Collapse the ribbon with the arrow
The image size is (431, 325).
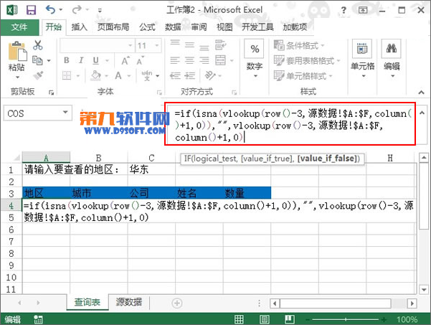[x=421, y=93]
